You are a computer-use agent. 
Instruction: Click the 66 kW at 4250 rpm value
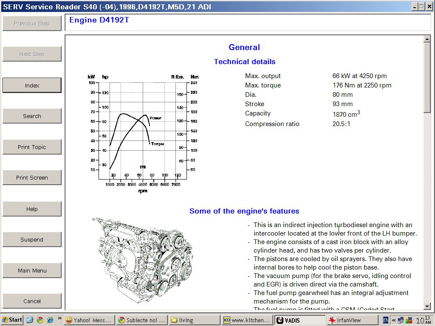click(359, 76)
